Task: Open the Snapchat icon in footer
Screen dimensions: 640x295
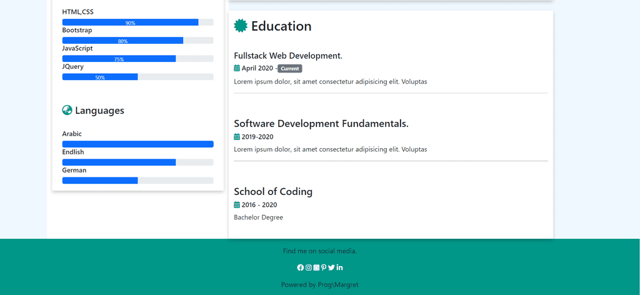Action: tap(316, 267)
